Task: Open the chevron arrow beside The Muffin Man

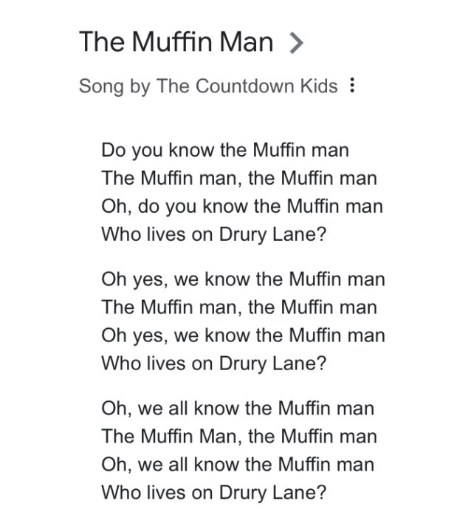Action: [296, 43]
